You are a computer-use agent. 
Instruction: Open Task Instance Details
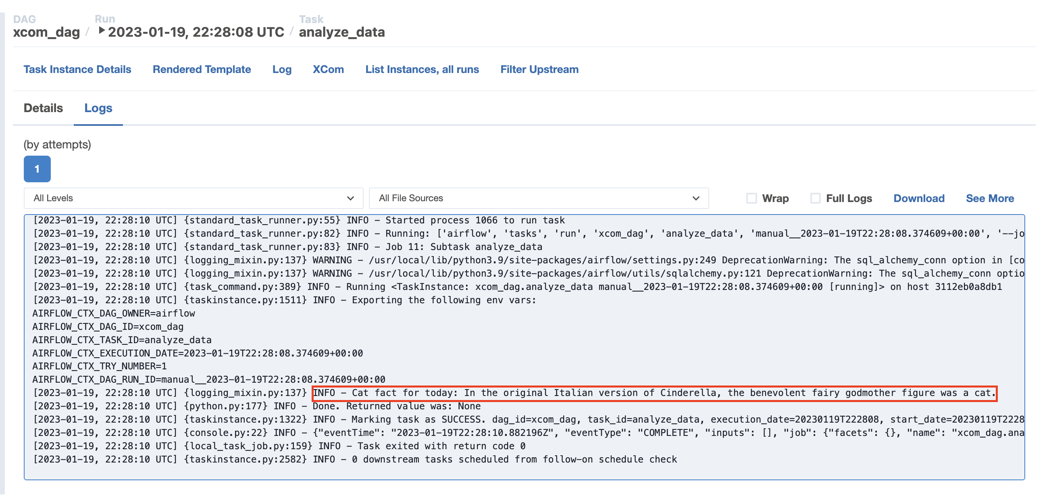[x=77, y=69]
